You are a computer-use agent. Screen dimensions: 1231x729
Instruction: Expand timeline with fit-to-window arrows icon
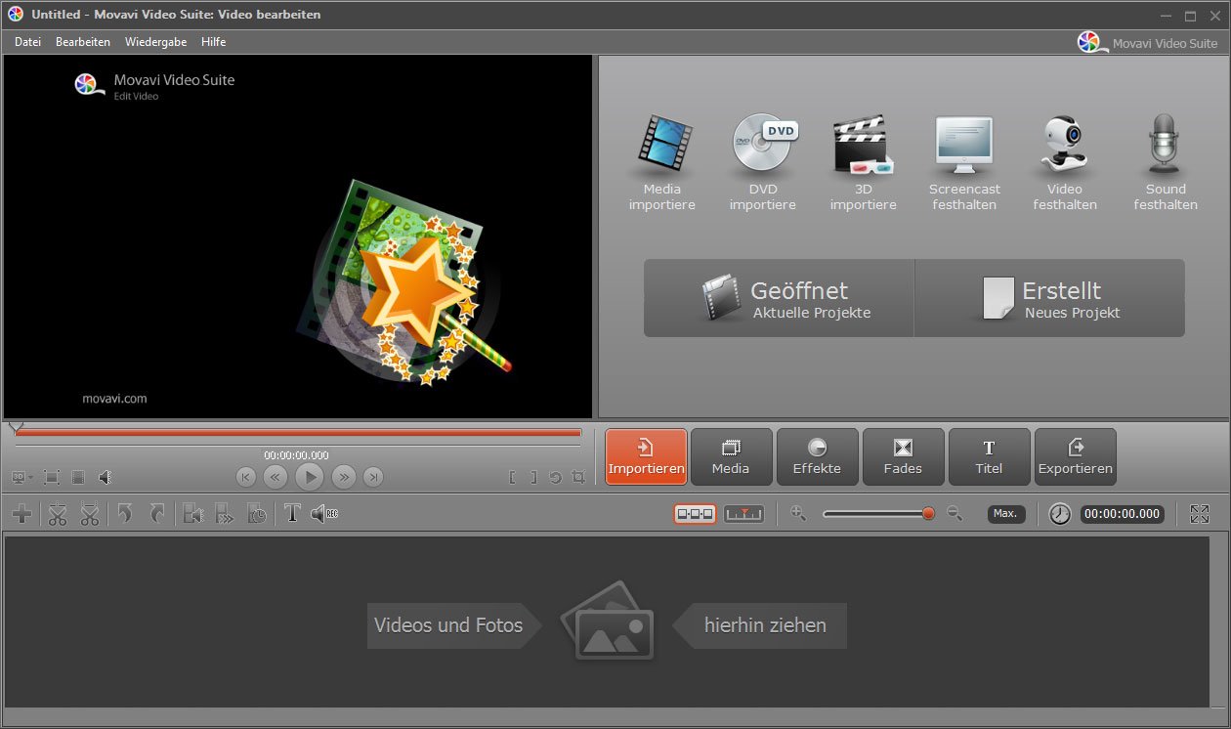[x=1200, y=514]
